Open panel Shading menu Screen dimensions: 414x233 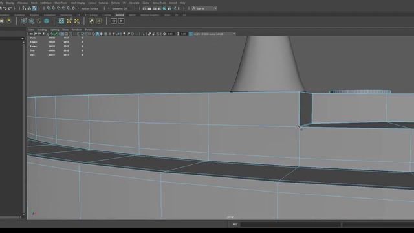[x=41, y=30]
